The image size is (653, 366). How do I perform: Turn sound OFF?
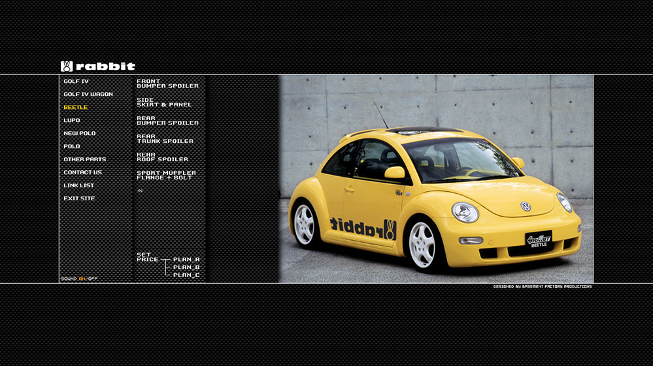93,279
